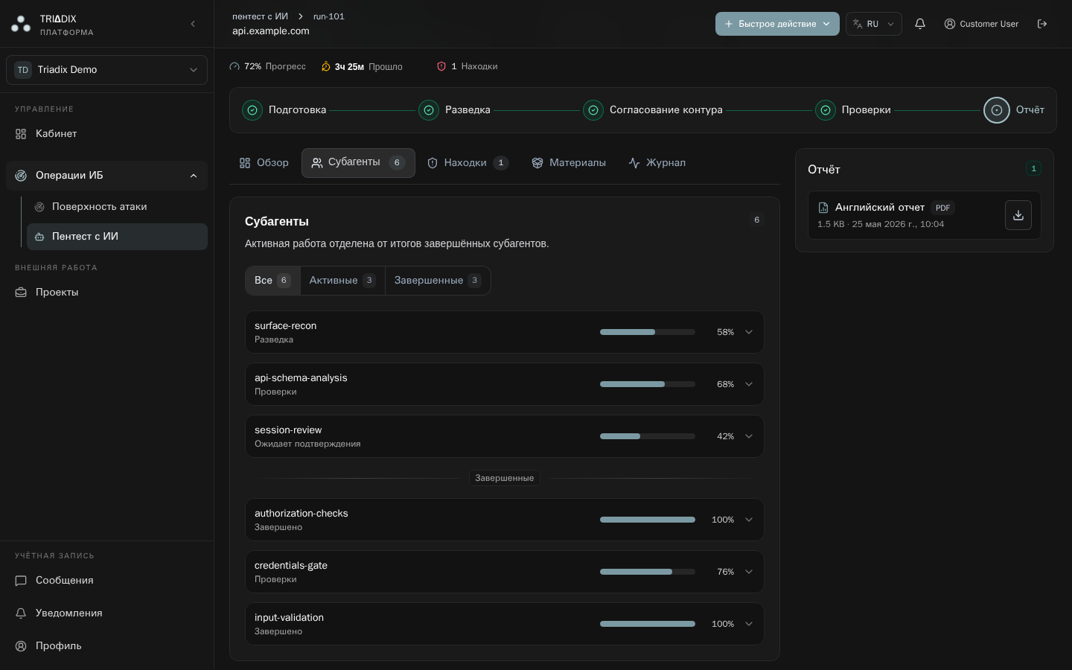1072x670 pixels.
Task: Collapse the Операции ИБ section chevron
Action: (194, 176)
